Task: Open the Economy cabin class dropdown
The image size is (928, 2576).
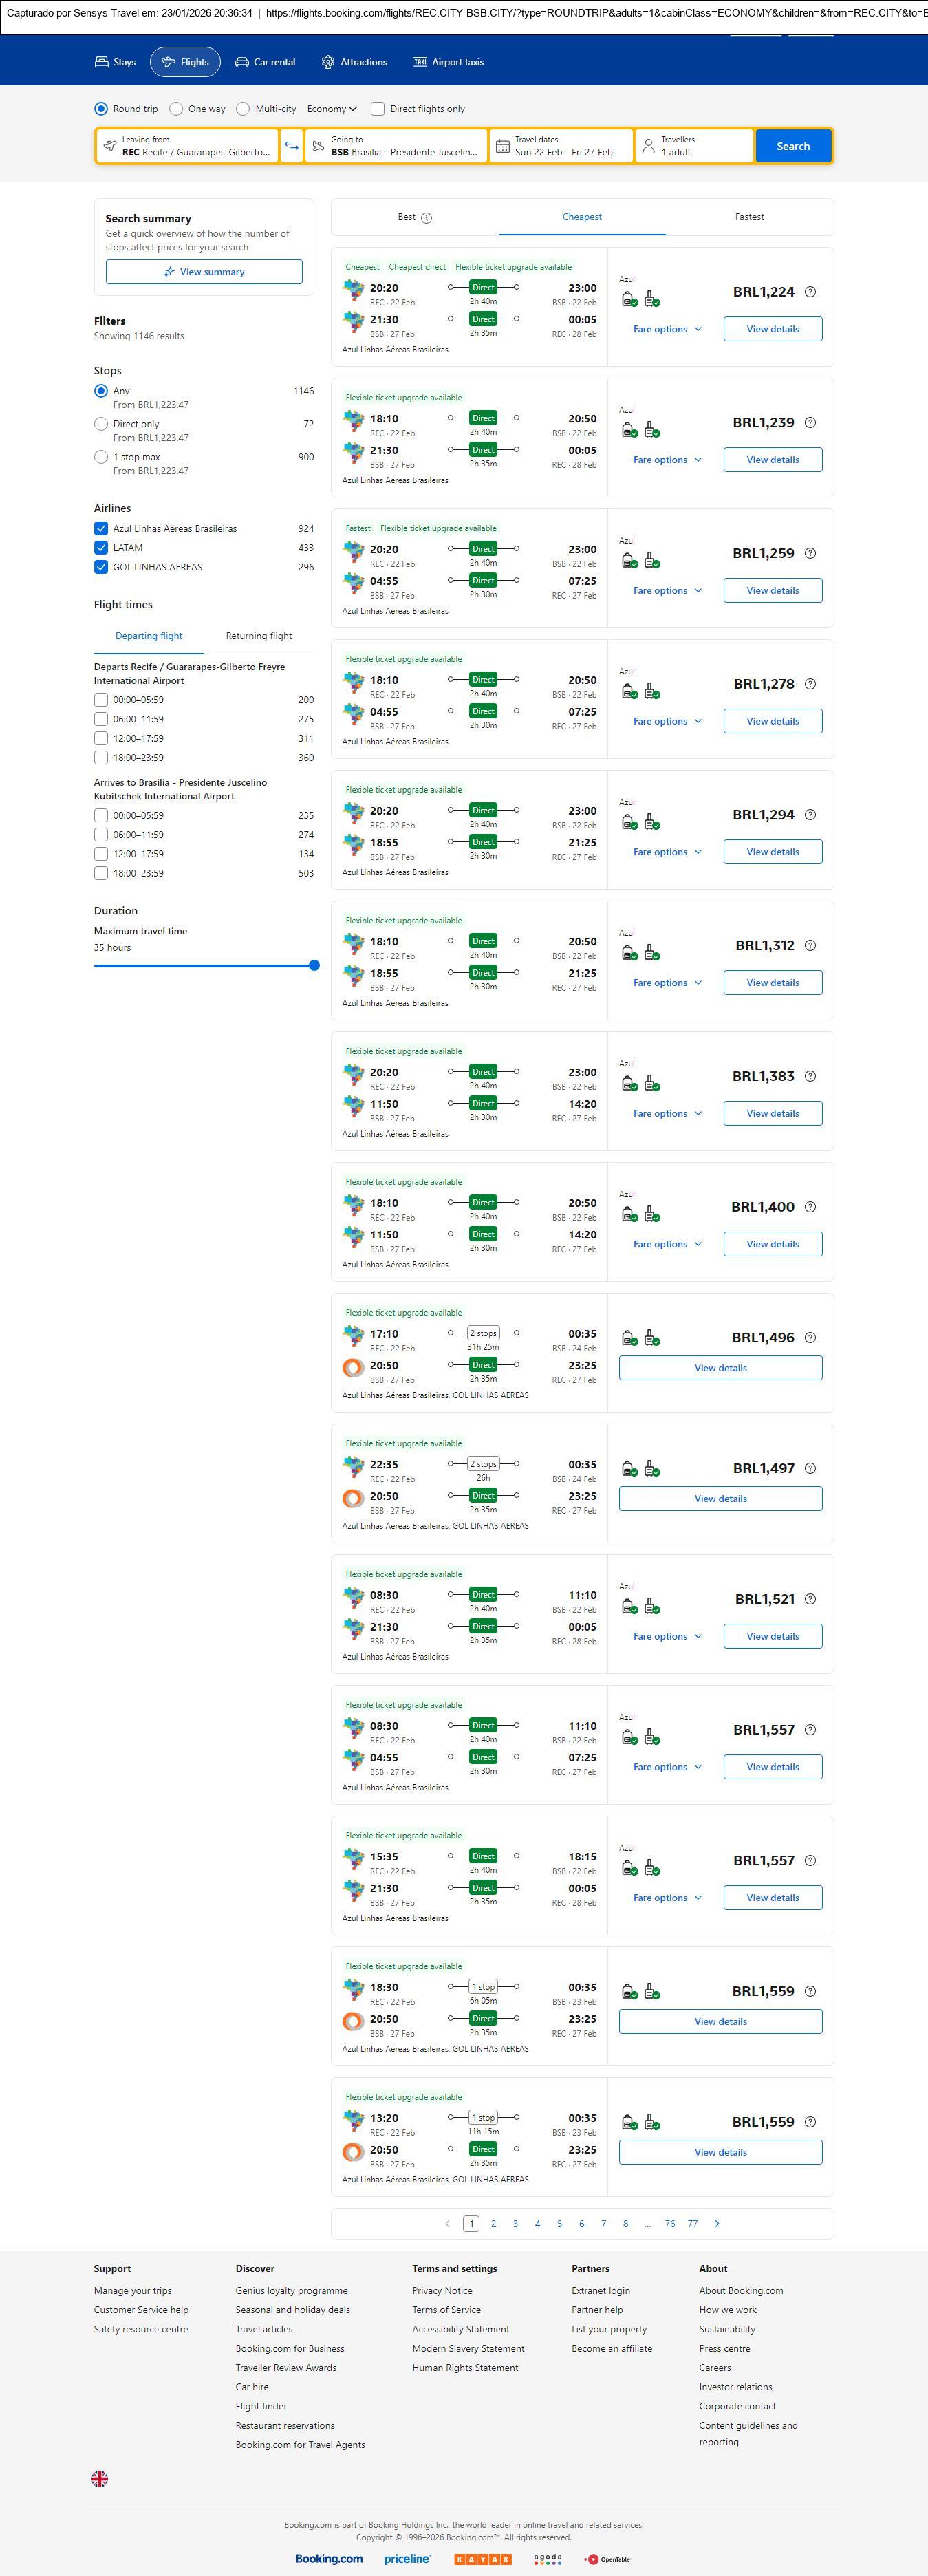Action: [x=332, y=109]
